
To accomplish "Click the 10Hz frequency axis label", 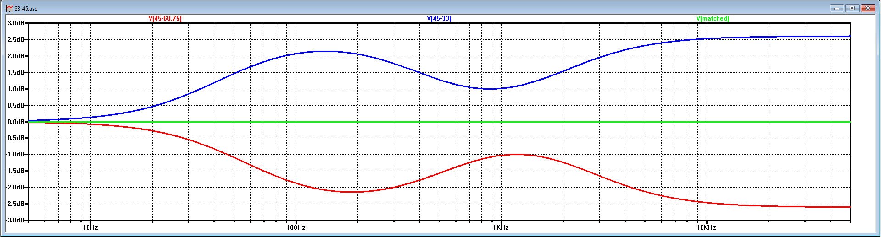I will click(x=90, y=227).
